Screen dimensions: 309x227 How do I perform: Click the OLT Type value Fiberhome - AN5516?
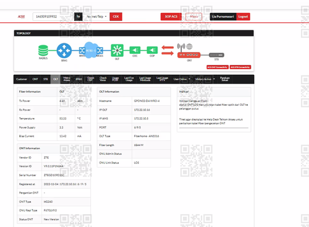coord(146,136)
